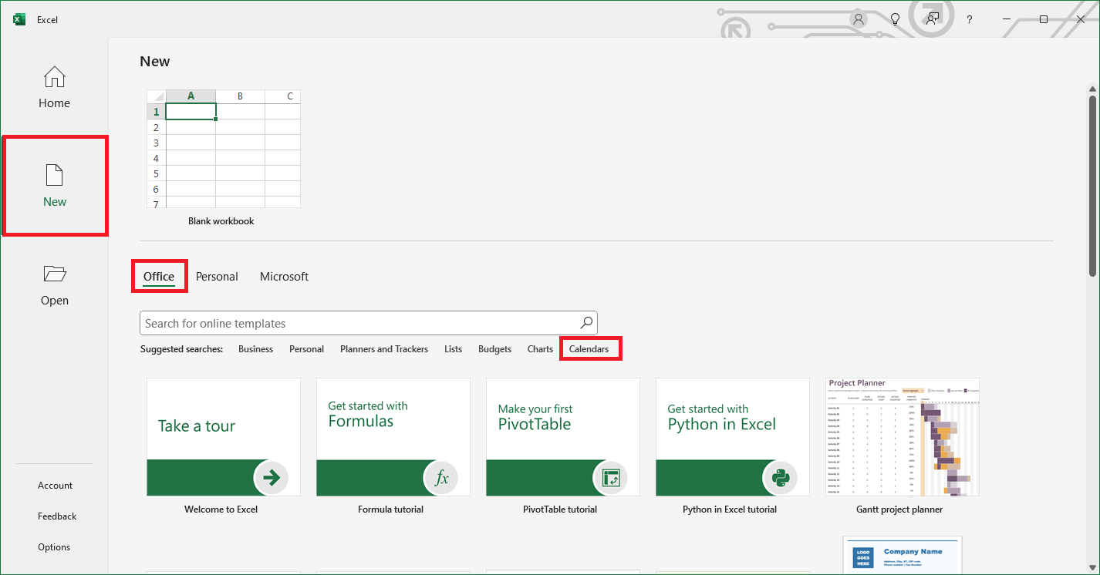
Task: Open the account profile icon
Action: (858, 19)
